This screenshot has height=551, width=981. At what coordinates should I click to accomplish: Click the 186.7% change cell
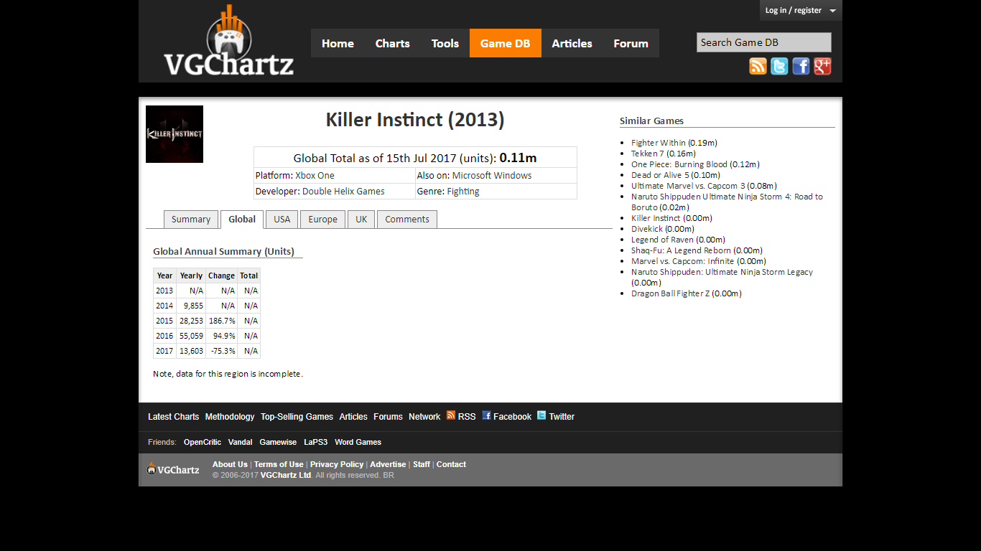[x=222, y=321]
